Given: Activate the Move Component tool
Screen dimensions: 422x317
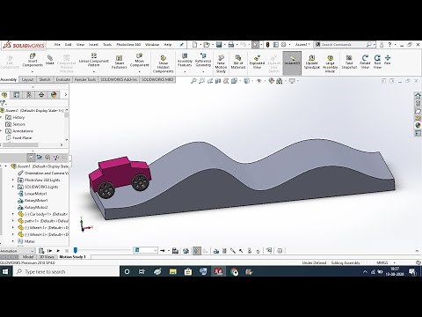Looking at the screenshot, I should click(140, 60).
